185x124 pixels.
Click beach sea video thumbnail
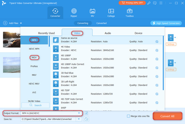point(12,65)
